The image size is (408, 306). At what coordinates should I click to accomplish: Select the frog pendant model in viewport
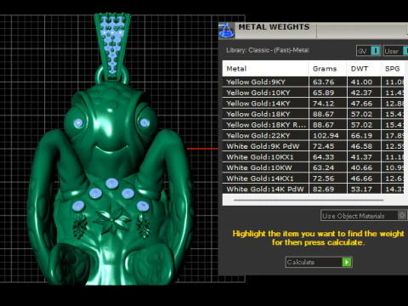pyautogui.click(x=112, y=184)
